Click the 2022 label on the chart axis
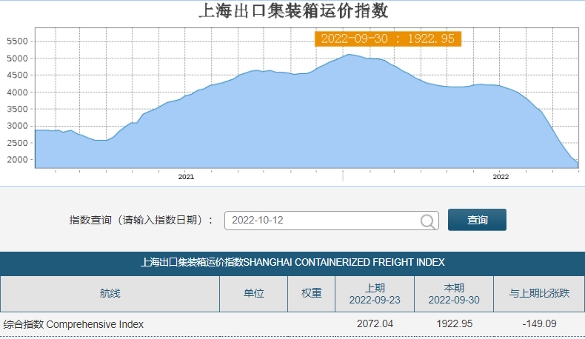Viewport: 585px width, 339px height. tap(501, 177)
